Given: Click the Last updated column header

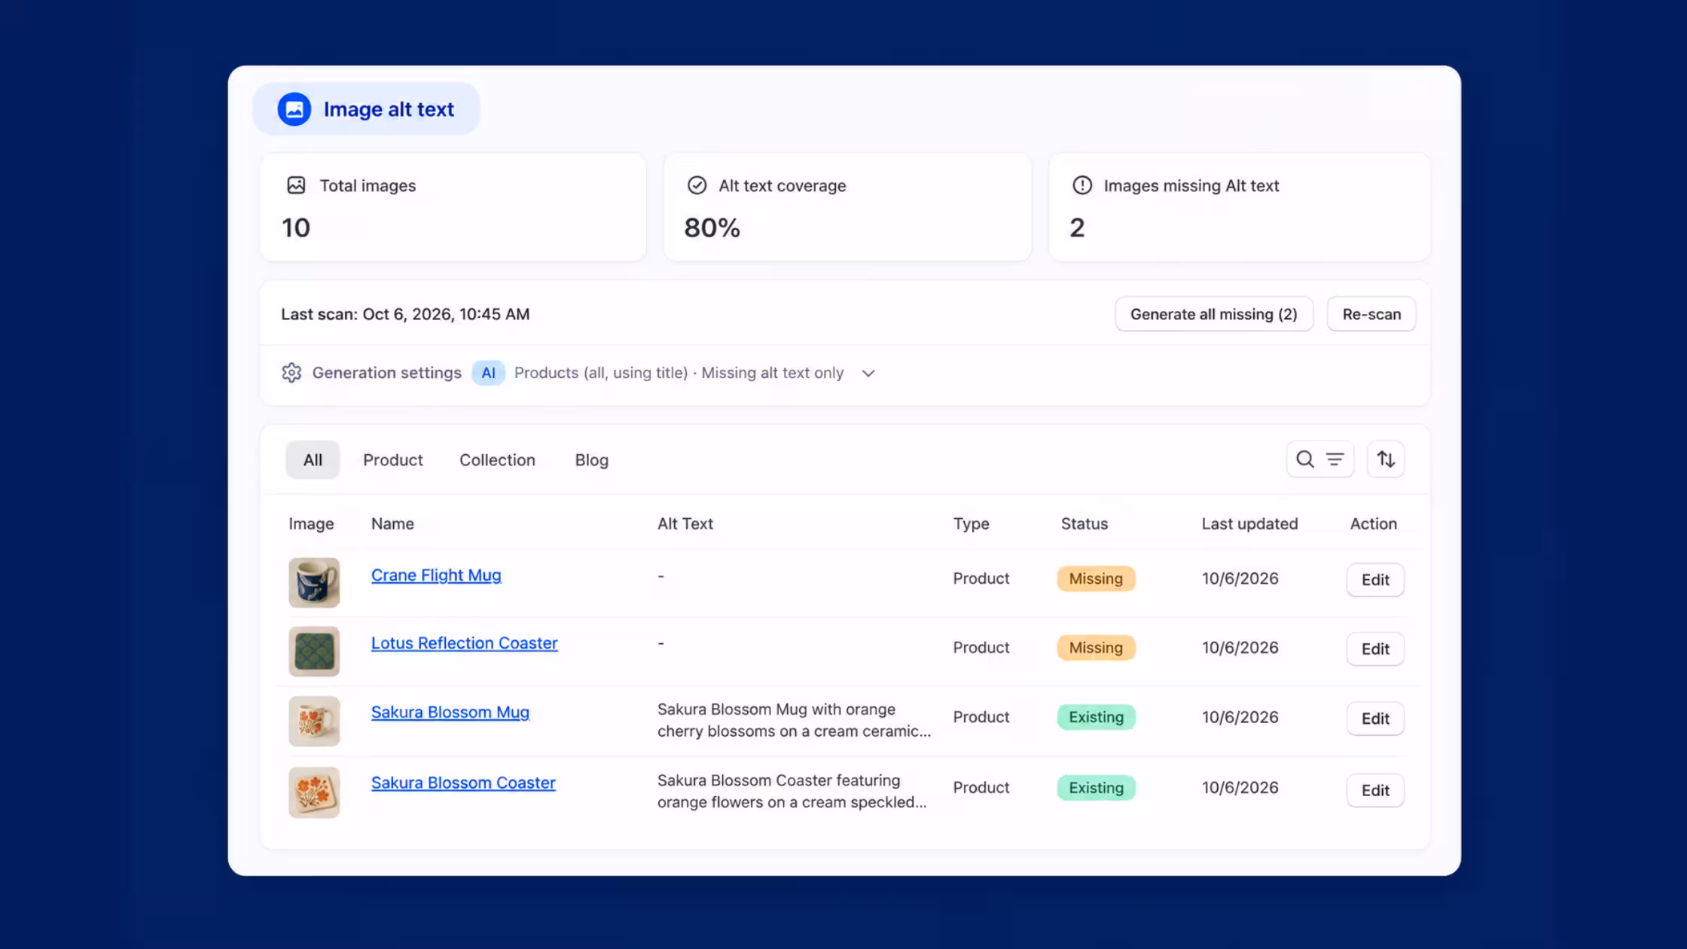Looking at the screenshot, I should coord(1249,524).
